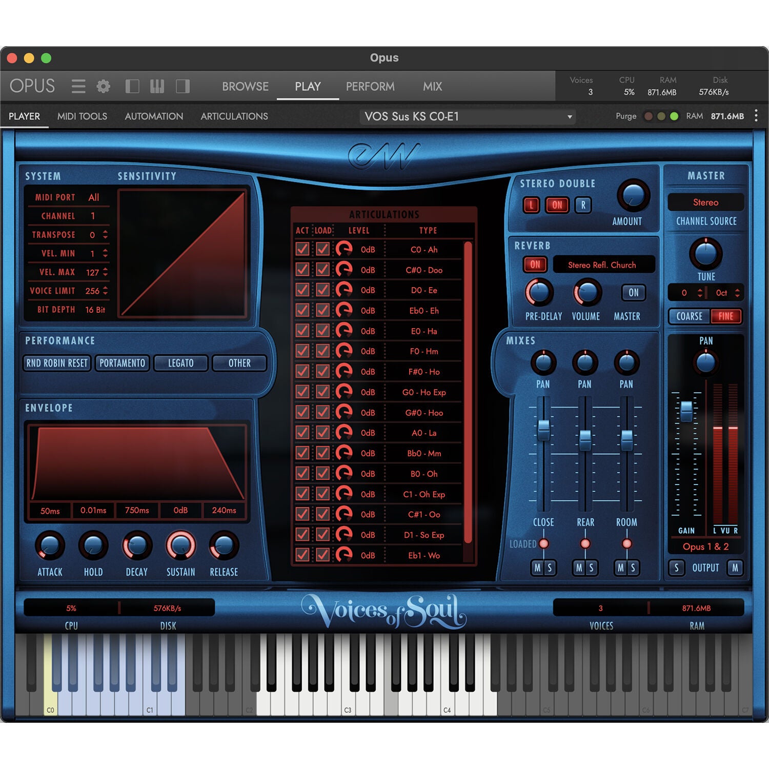Click the Transpose stepper arrows
Viewport: 769px width, 769px height.
pyautogui.click(x=105, y=235)
